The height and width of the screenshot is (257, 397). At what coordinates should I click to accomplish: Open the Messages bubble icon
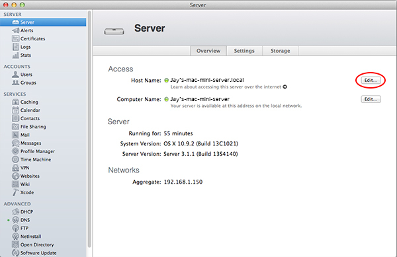coord(15,143)
